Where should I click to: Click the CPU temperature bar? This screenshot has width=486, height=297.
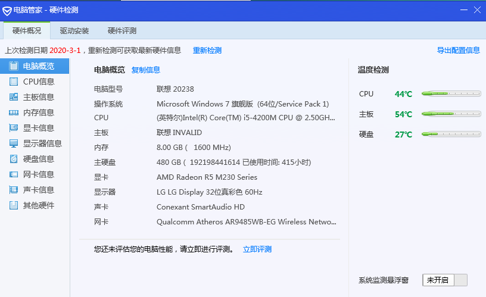[x=451, y=93]
